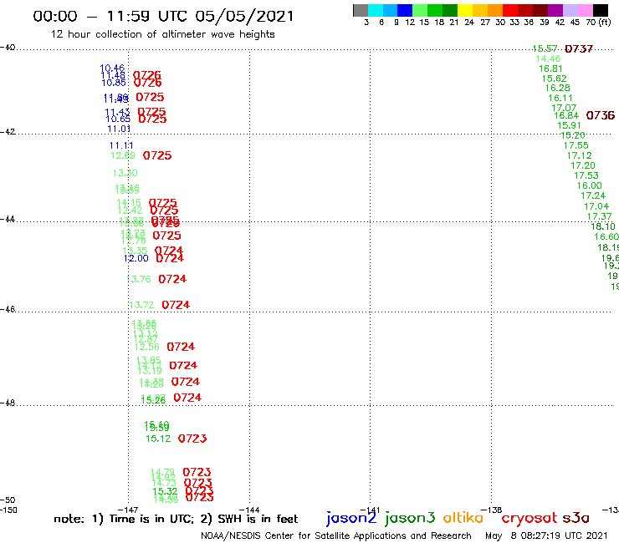Click the '16.28' wave height reading
Screen dimensions: 619x543
click(x=557, y=88)
